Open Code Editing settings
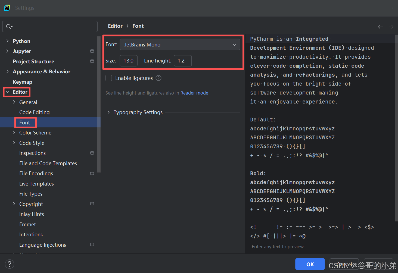 point(35,112)
